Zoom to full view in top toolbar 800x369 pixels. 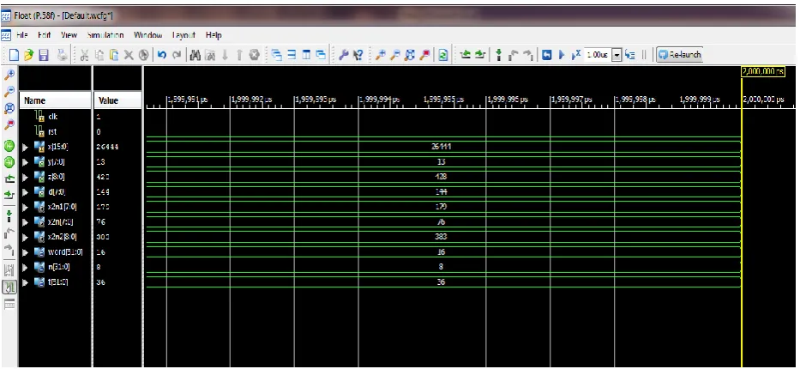pos(410,55)
